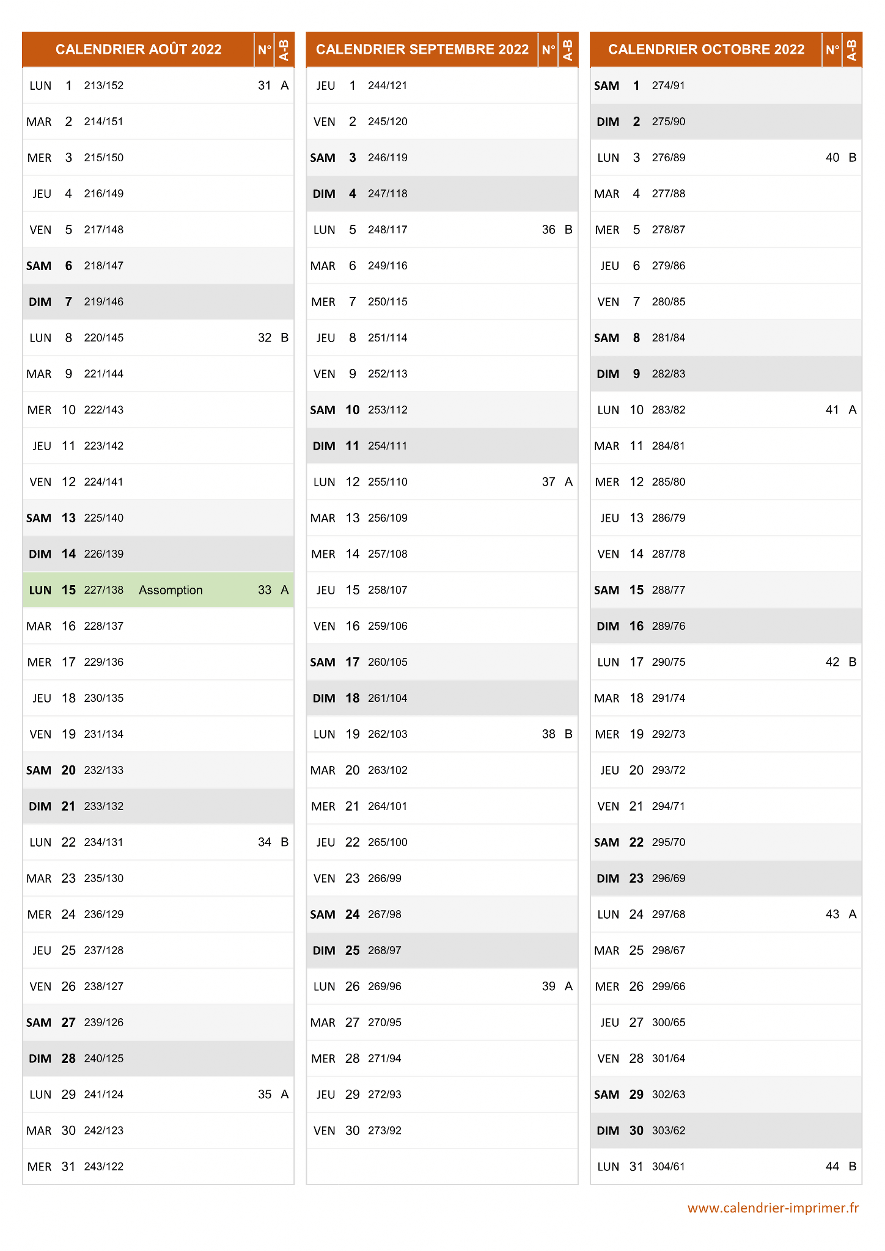Select MER 31 August row
The image size is (885, 1251).
(158, 1167)
